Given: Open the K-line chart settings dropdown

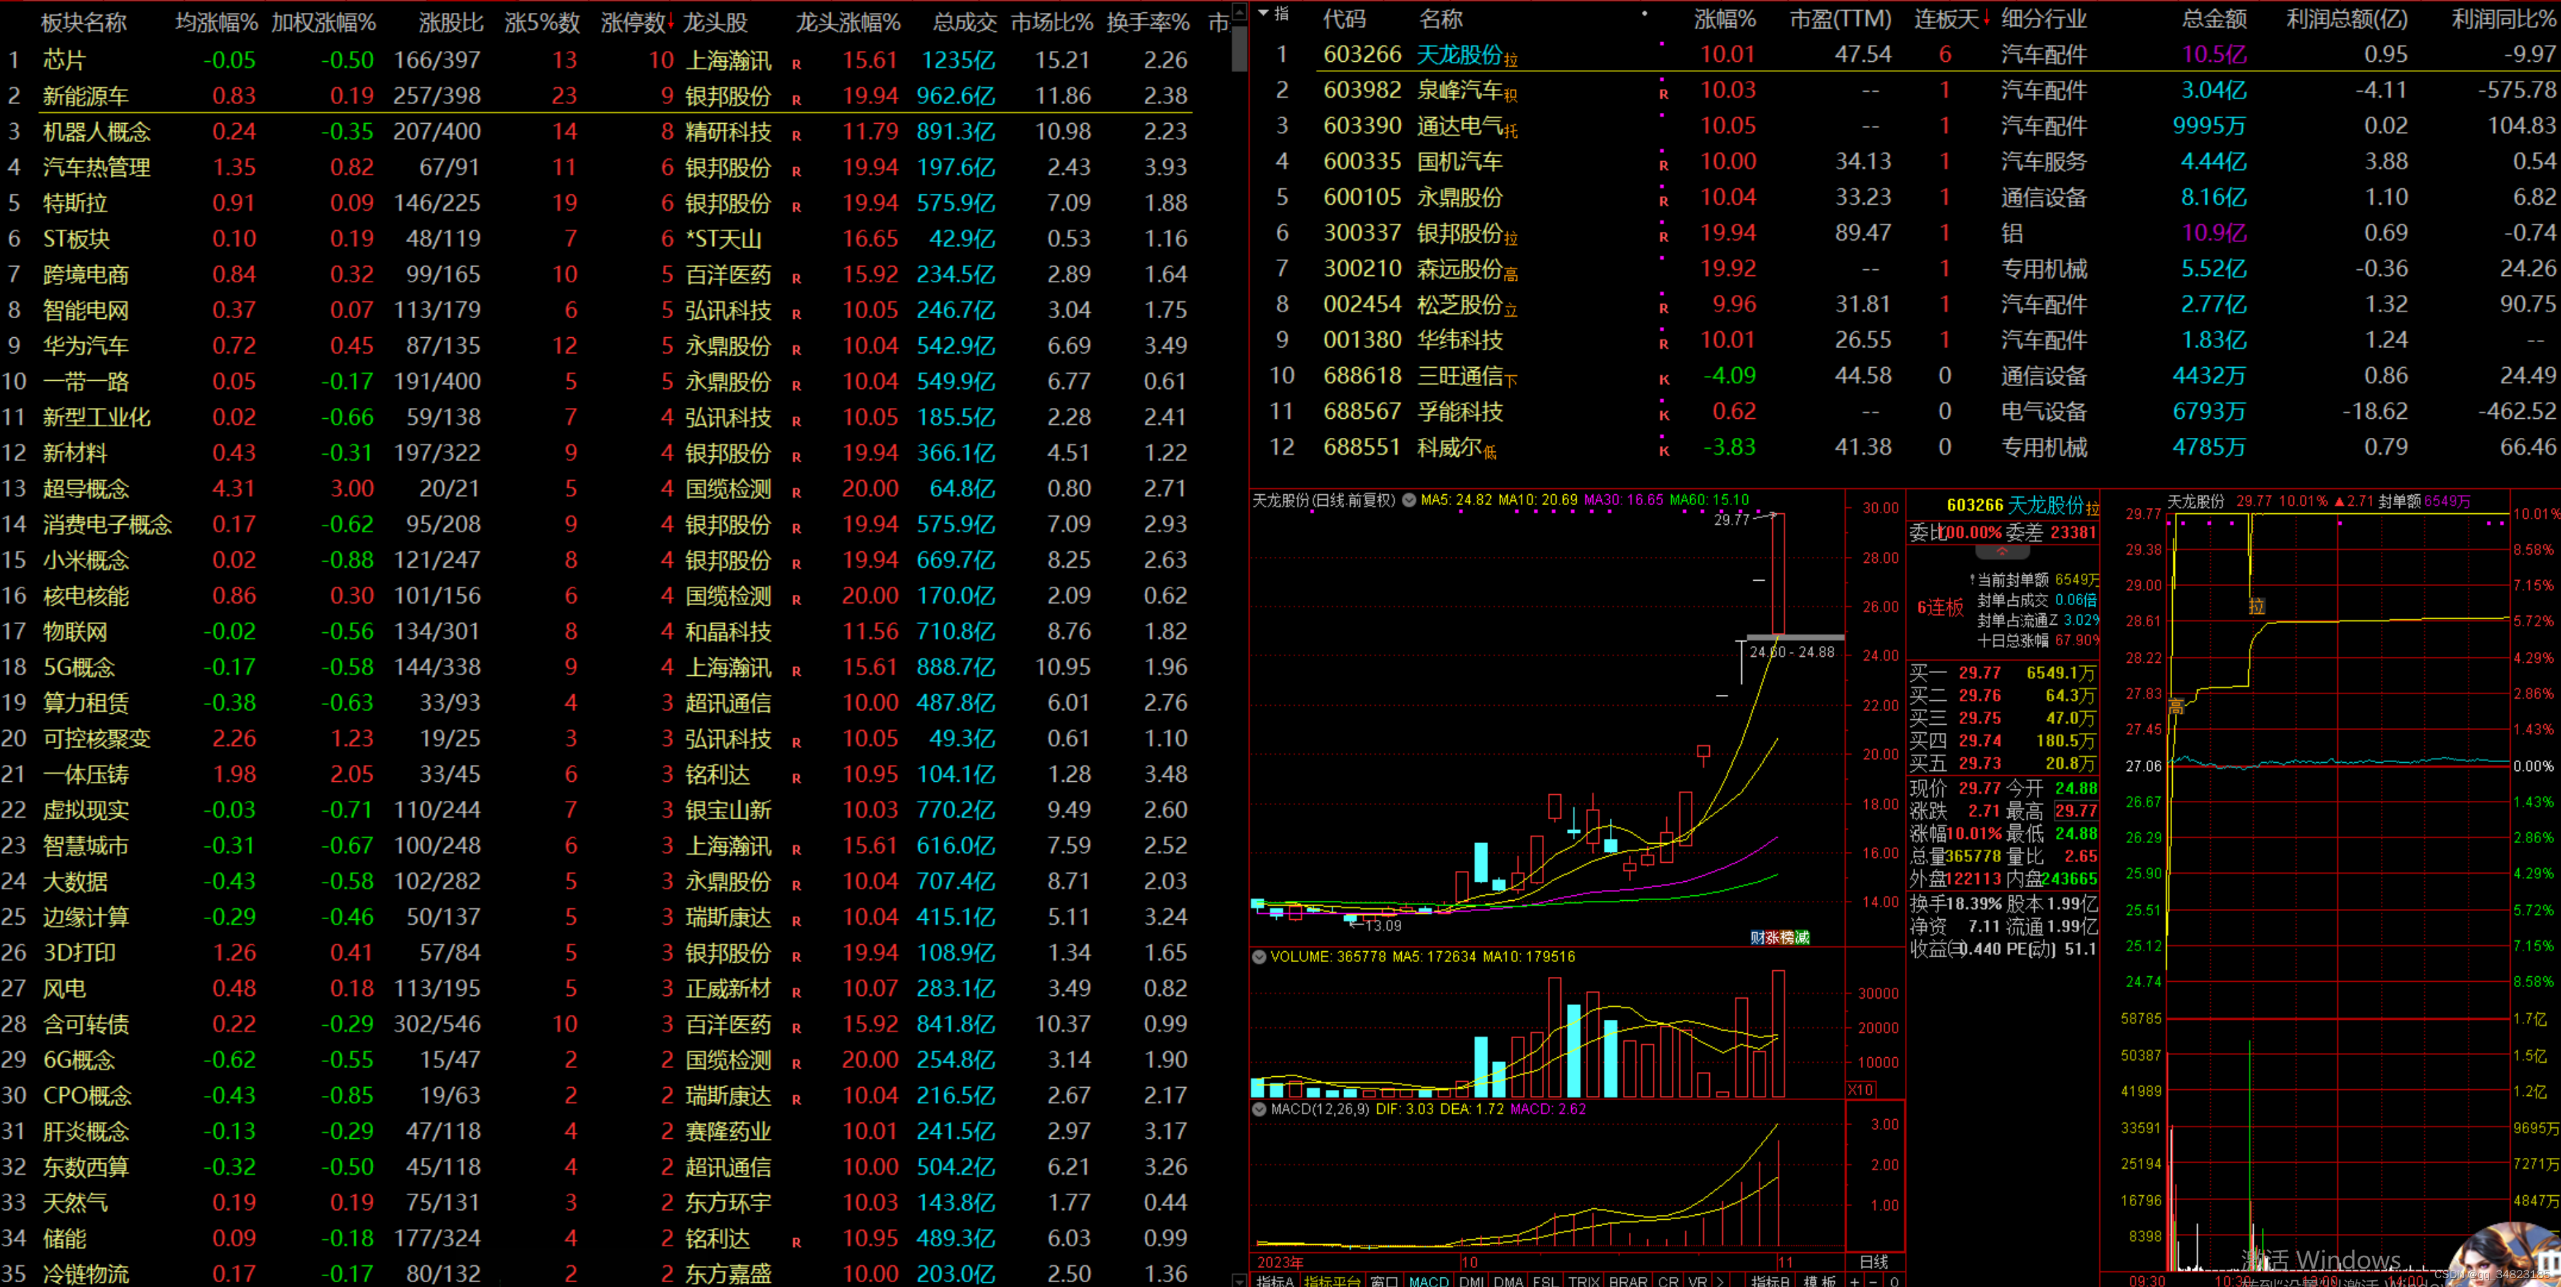Looking at the screenshot, I should (x=1409, y=500).
